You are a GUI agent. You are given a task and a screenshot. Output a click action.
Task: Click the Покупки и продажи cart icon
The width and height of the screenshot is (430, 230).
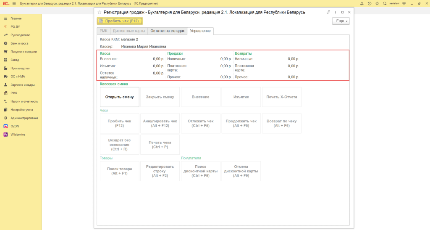[5, 52]
